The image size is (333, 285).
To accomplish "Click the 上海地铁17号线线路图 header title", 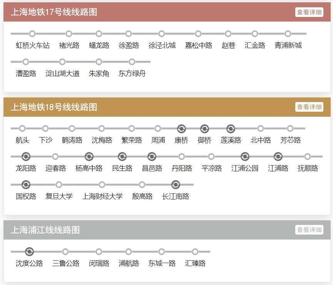I will coord(54,12).
